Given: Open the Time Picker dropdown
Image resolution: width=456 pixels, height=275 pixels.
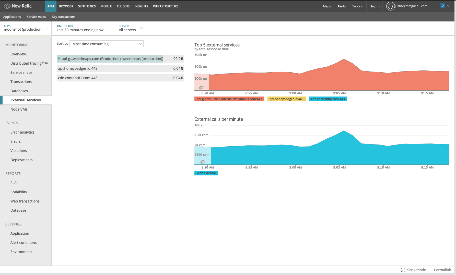Looking at the screenshot, I should click(x=83, y=28).
